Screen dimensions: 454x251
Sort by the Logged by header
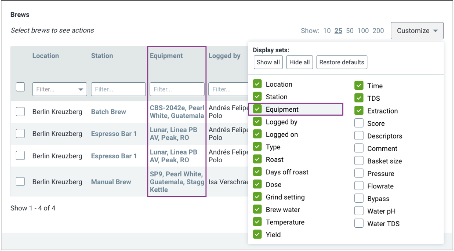tap(224, 56)
